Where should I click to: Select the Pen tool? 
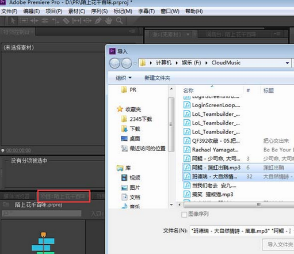tap(98, 21)
